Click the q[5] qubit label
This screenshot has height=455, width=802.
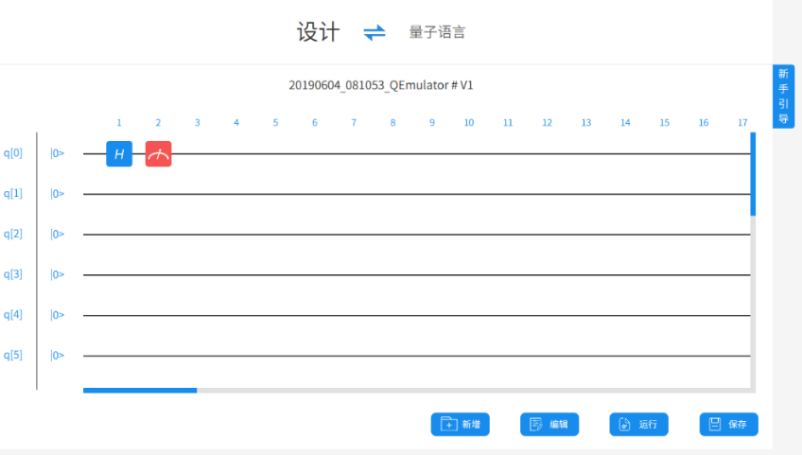(13, 356)
